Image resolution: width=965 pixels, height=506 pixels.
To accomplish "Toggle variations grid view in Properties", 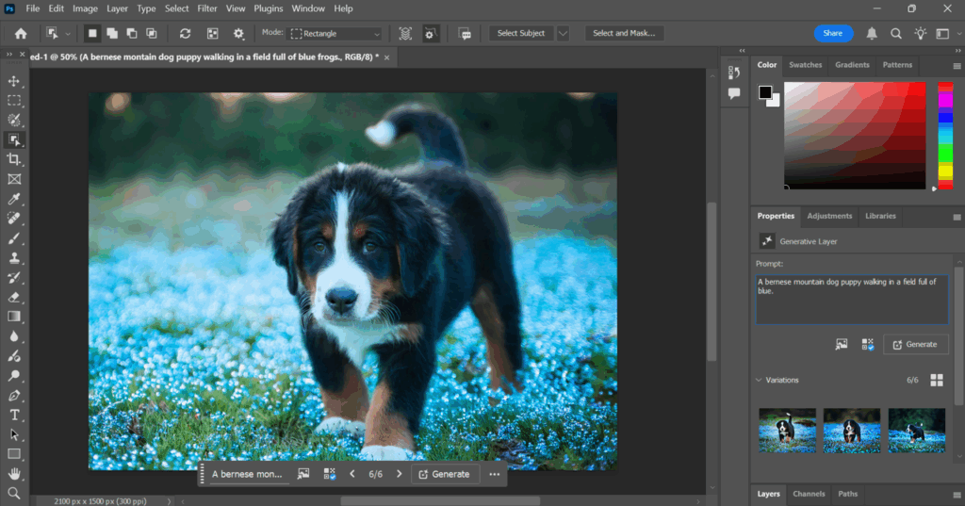I will point(937,380).
